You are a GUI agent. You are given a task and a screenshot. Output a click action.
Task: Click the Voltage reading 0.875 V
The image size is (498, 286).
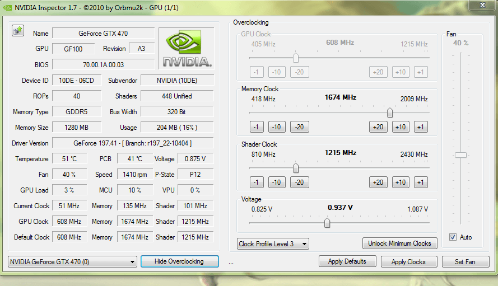click(x=196, y=159)
